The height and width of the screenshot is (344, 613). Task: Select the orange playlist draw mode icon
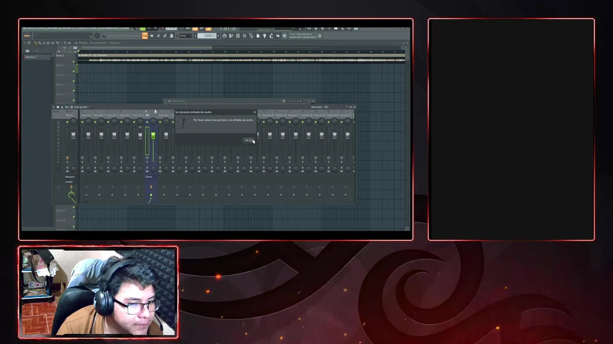pos(145,36)
